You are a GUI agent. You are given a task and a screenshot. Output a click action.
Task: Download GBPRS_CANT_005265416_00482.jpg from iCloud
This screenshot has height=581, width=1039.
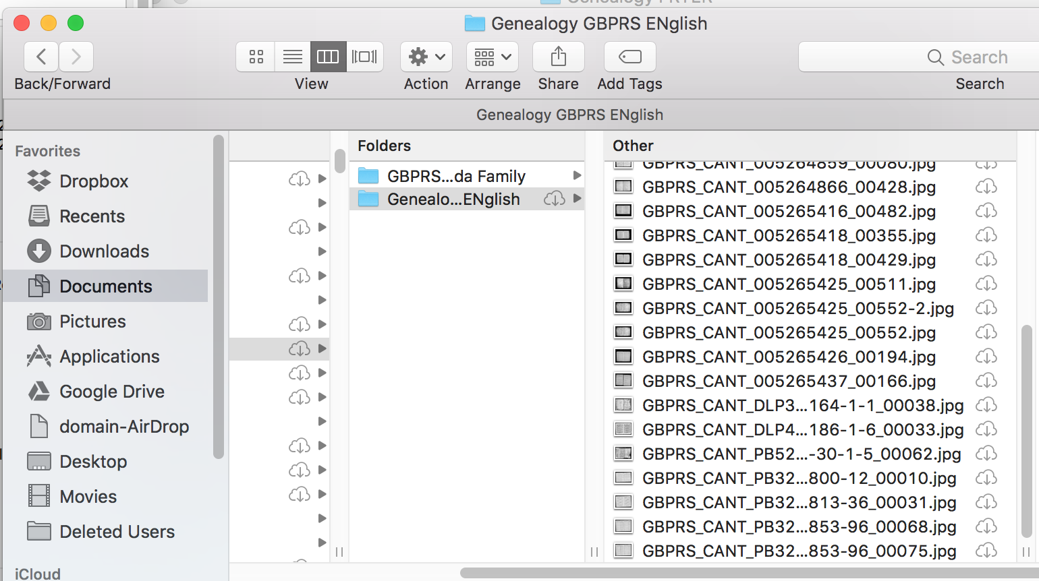tap(986, 211)
